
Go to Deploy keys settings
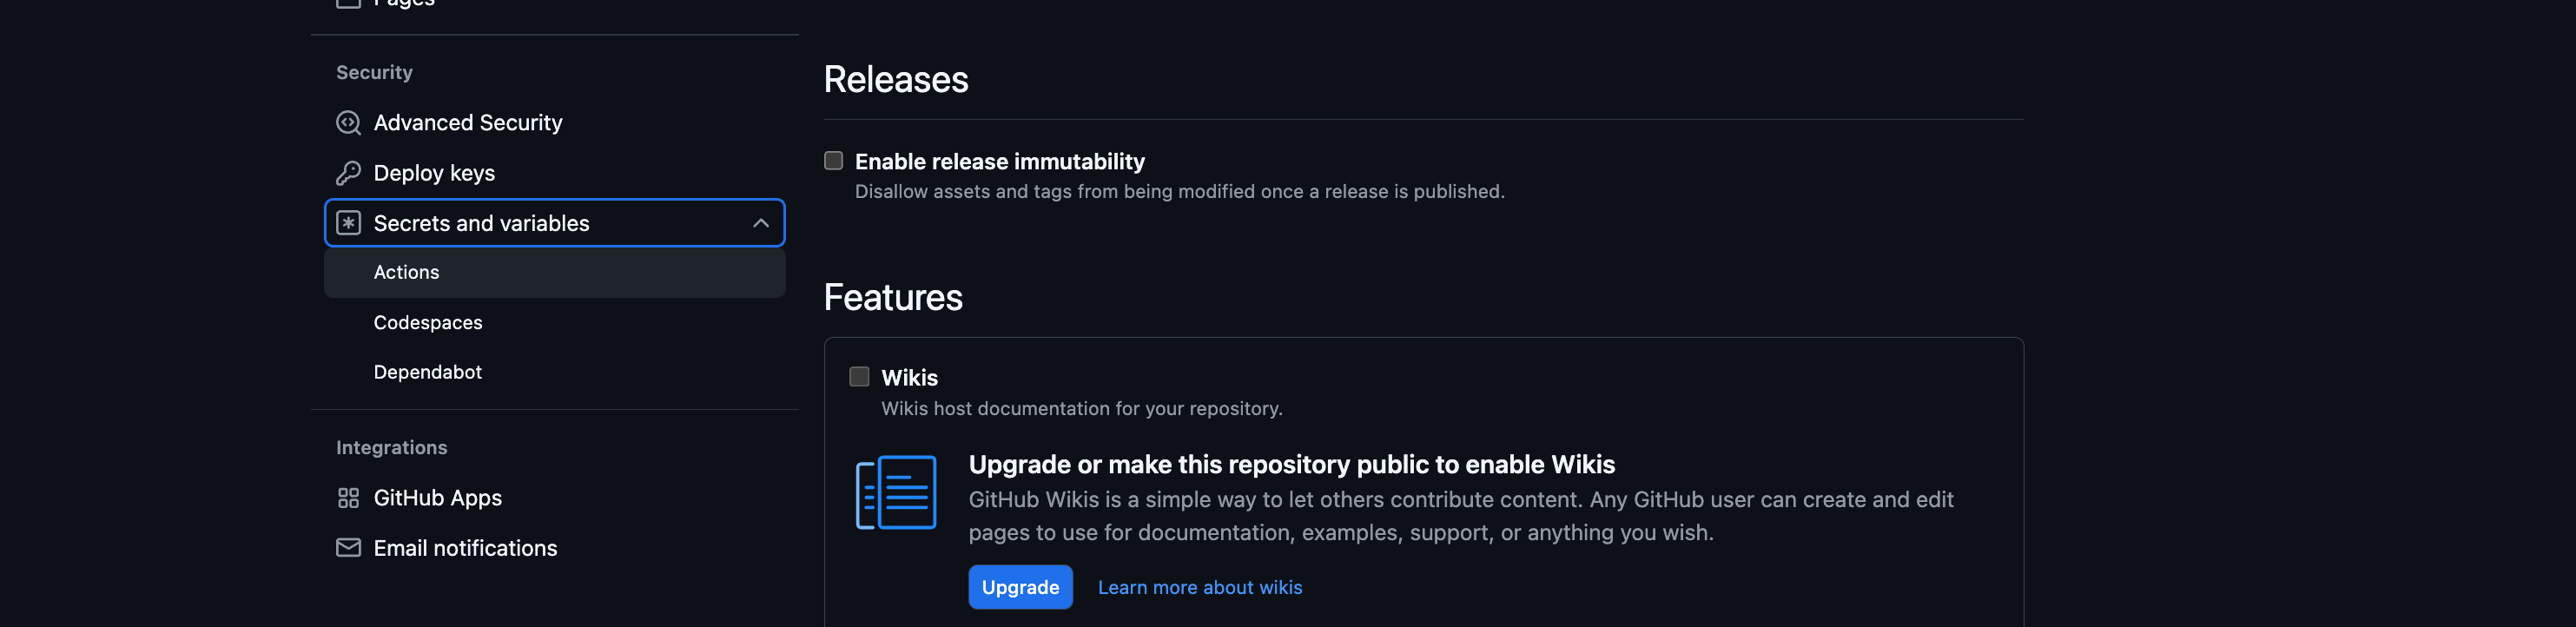tap(434, 173)
